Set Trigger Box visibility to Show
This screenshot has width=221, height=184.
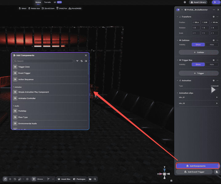(198, 64)
